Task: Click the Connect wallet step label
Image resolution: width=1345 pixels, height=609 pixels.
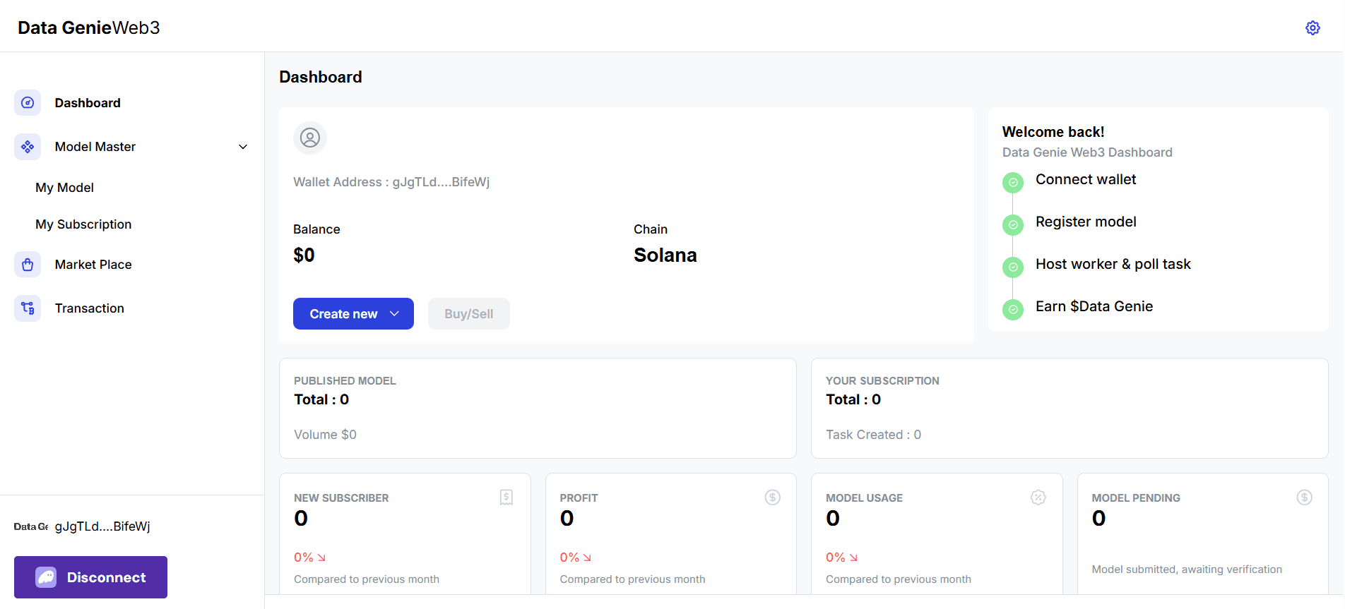Action: pos(1086,179)
